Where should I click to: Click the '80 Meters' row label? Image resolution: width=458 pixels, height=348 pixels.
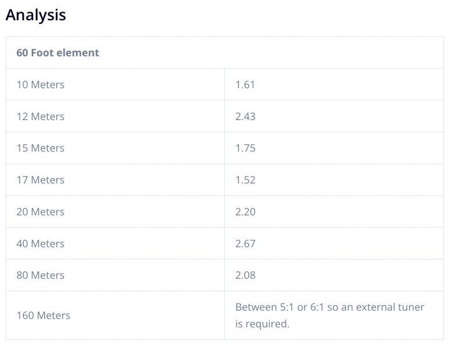click(40, 275)
